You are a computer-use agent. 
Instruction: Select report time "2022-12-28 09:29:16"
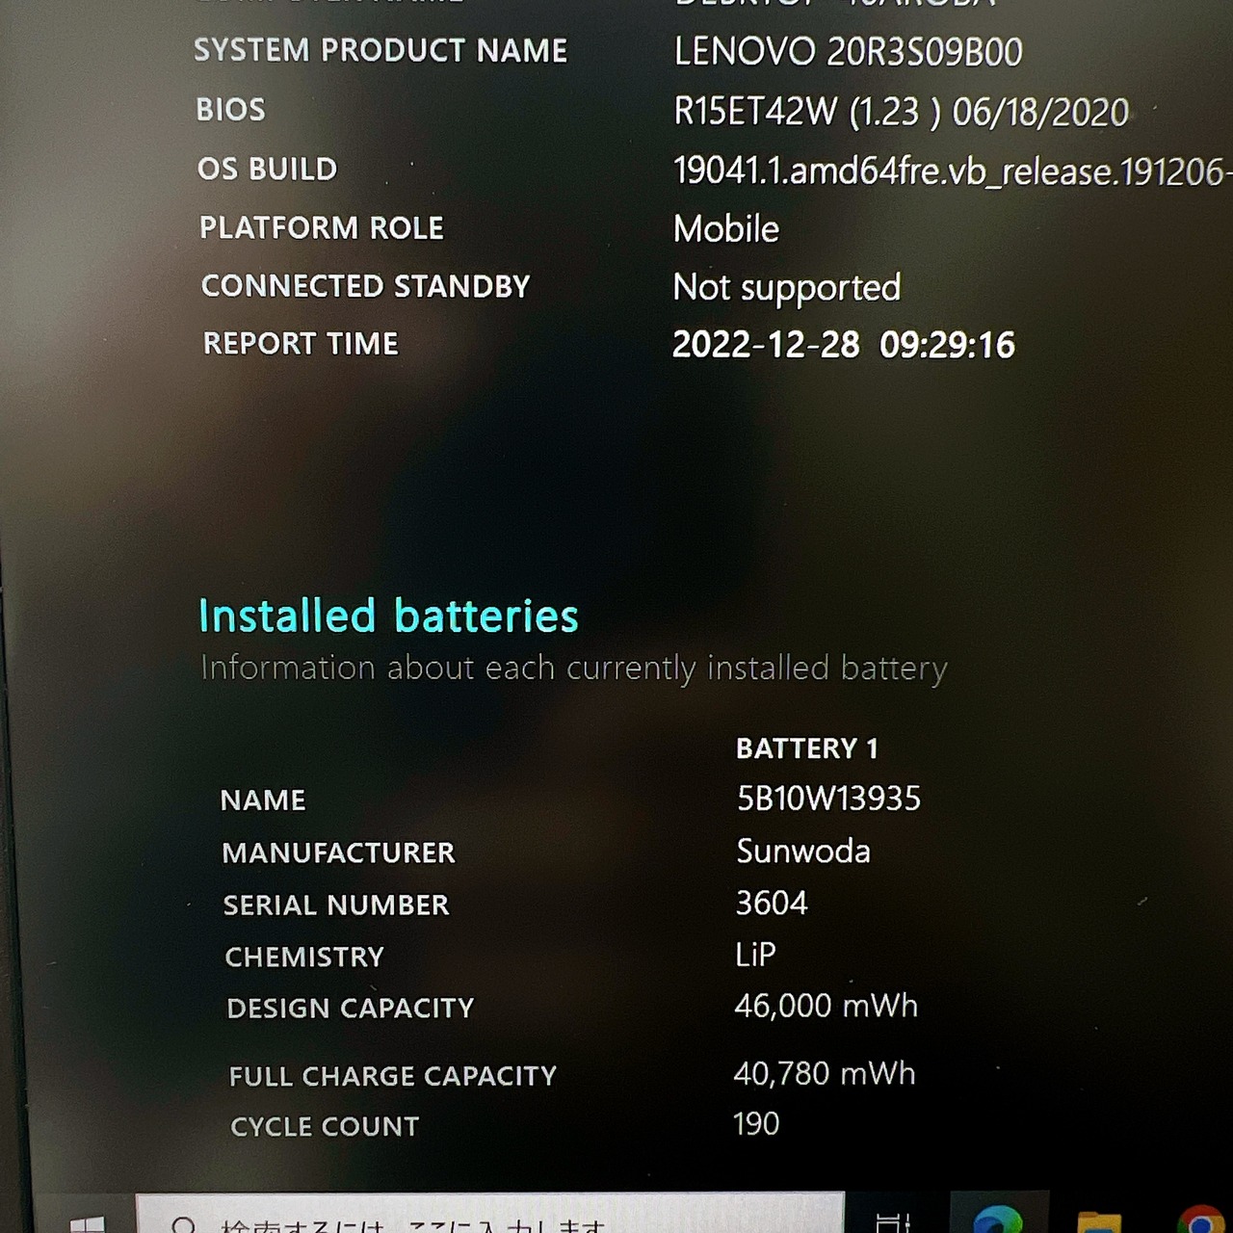tap(844, 345)
